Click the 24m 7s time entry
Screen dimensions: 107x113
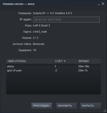coord(83,70)
